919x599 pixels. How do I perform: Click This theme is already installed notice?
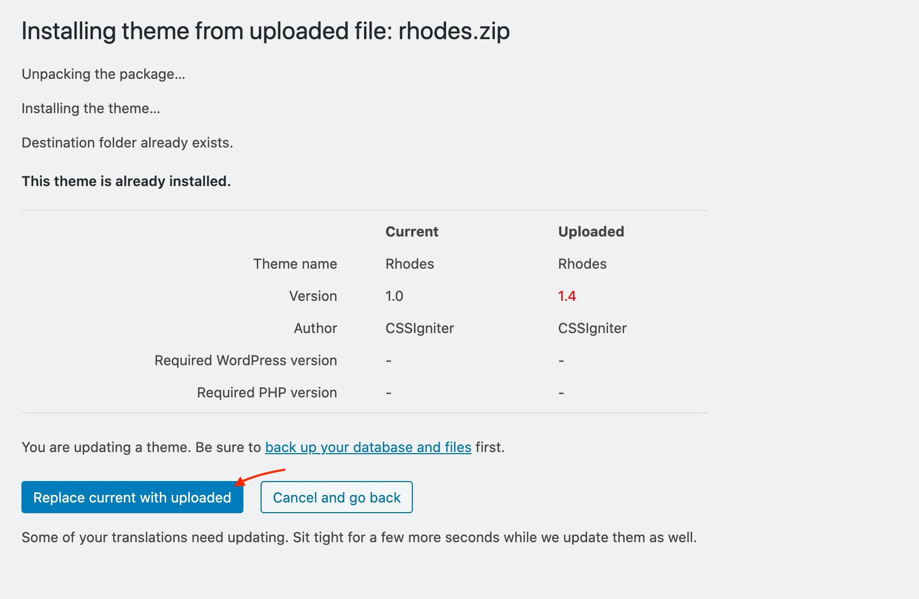click(126, 181)
